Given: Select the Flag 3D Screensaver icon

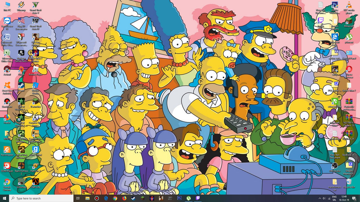Looking at the screenshot, I should coord(21,24).
